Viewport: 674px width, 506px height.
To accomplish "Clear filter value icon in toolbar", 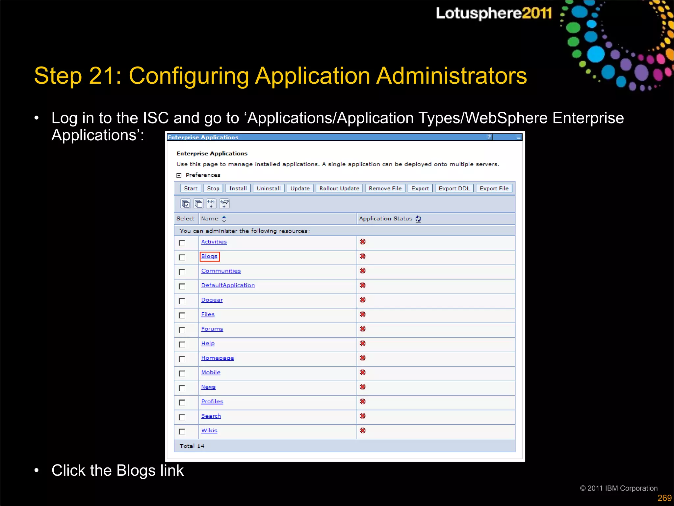I will tap(224, 204).
